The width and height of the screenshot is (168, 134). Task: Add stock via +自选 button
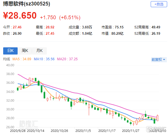tap(159, 4)
